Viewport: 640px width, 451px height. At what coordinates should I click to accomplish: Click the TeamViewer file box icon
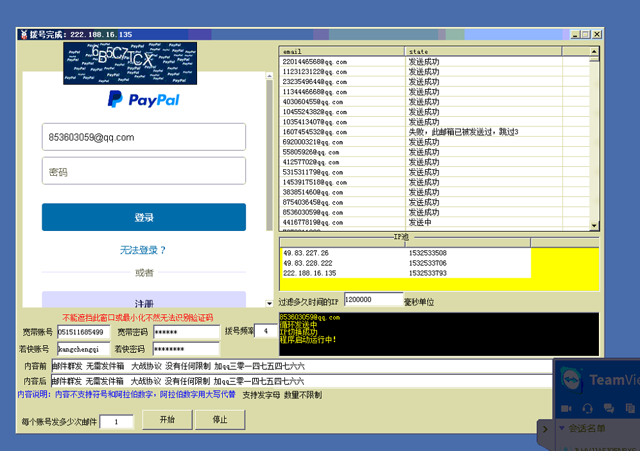coord(630,408)
